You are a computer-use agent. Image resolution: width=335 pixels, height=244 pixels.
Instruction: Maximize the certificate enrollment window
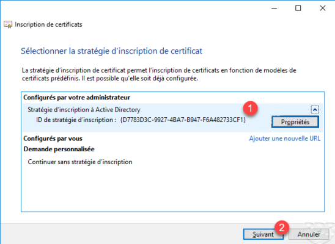click(298, 8)
